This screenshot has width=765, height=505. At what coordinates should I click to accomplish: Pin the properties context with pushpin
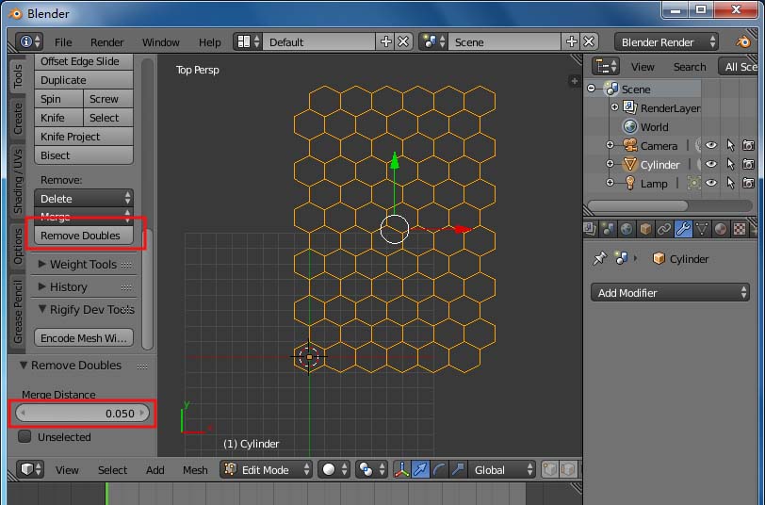click(x=599, y=258)
